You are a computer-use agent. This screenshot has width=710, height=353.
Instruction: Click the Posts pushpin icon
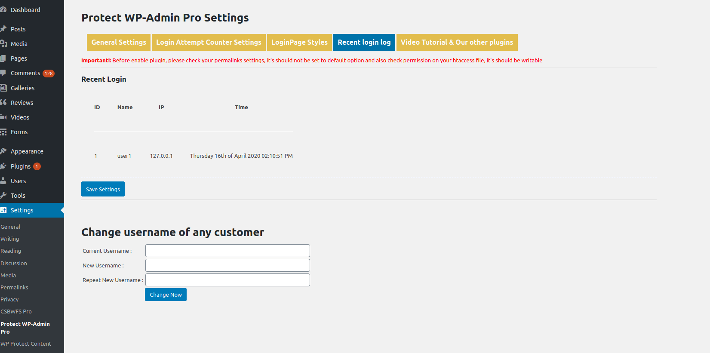tap(3, 29)
